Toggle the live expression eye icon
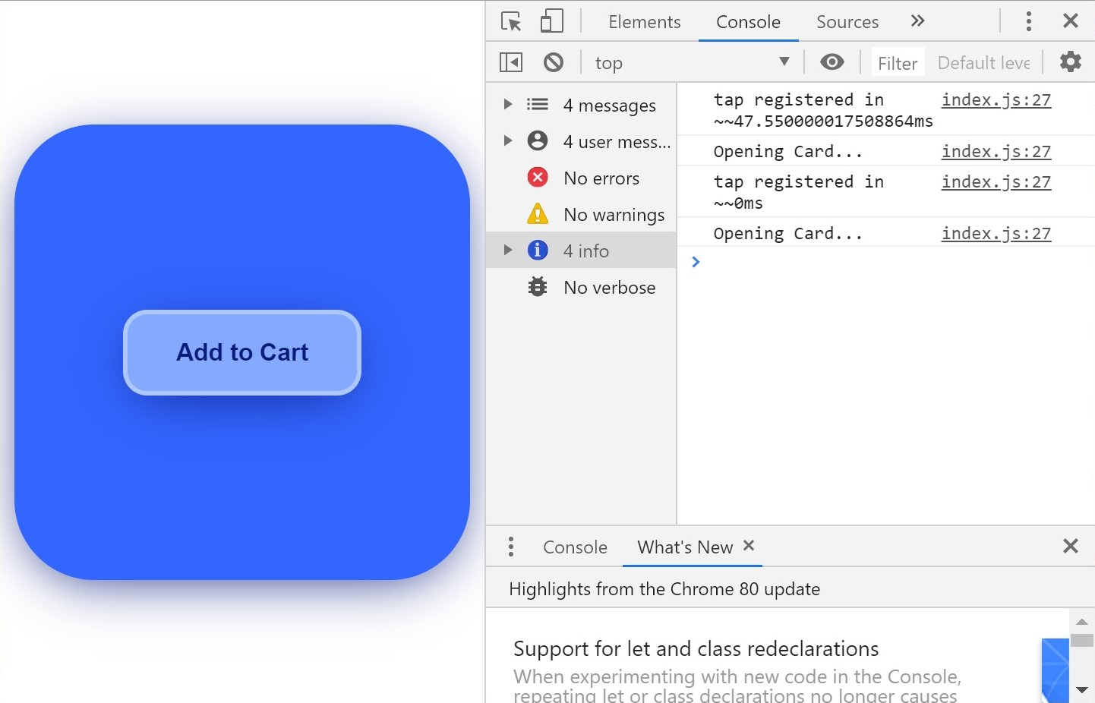Screen dimensions: 1095x703 point(832,62)
